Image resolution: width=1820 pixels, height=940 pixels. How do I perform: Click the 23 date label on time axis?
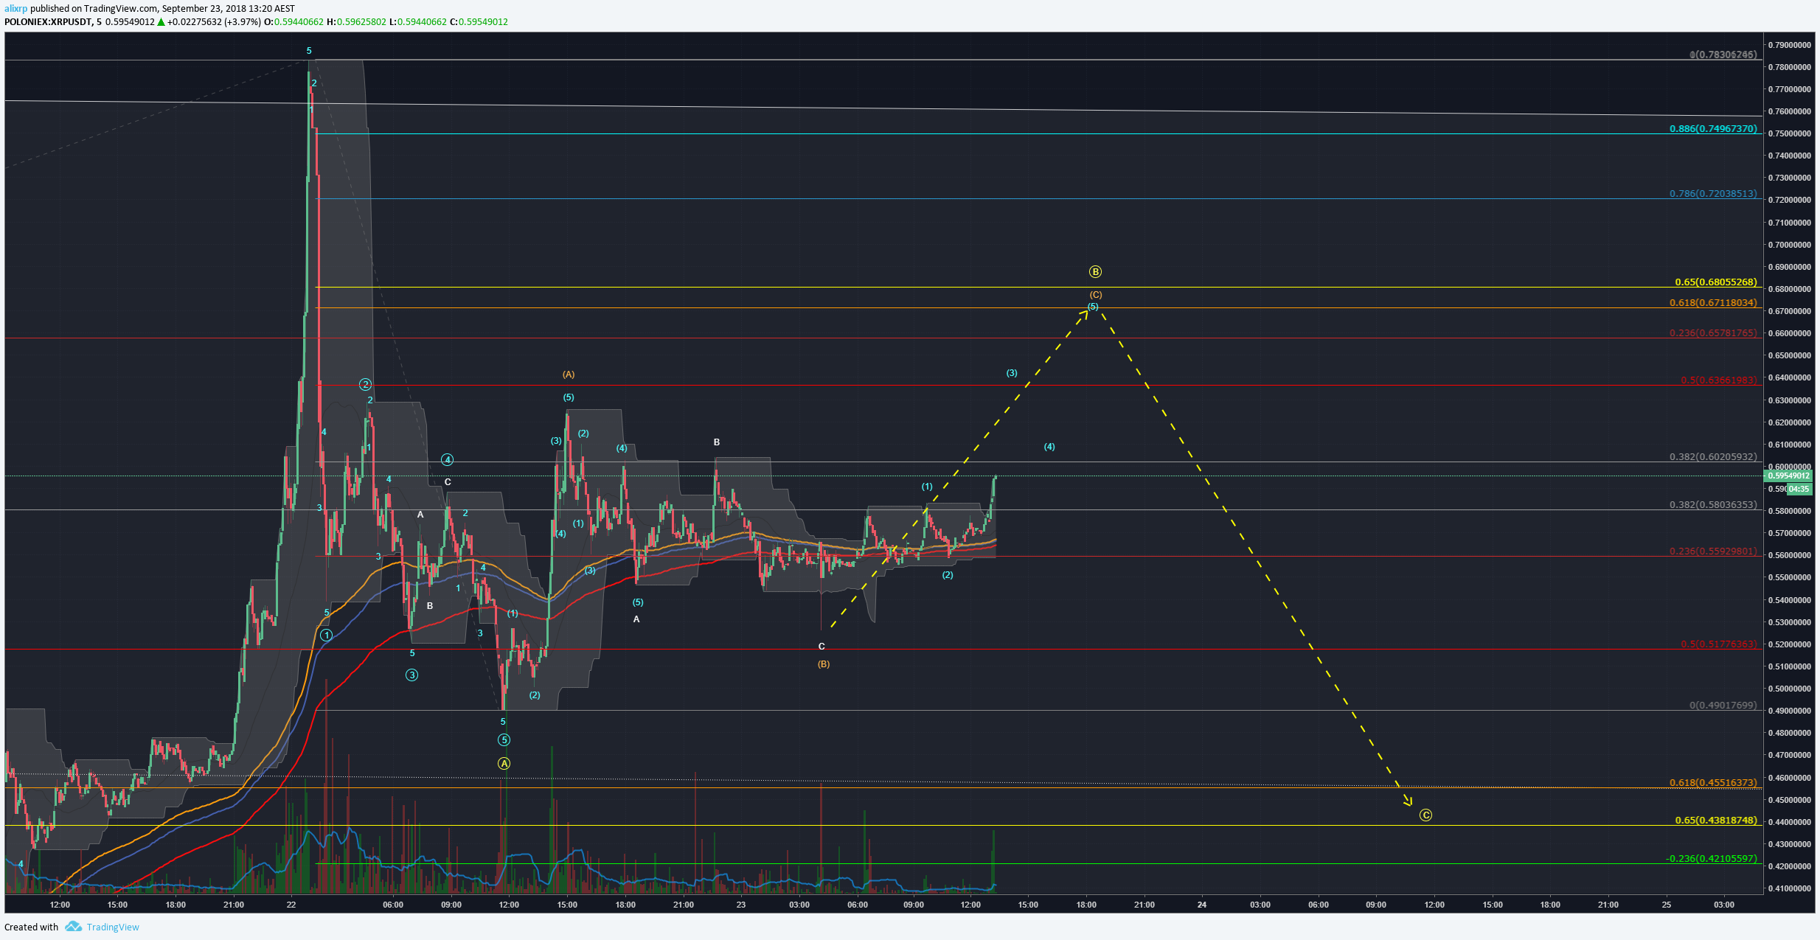pyautogui.click(x=740, y=905)
